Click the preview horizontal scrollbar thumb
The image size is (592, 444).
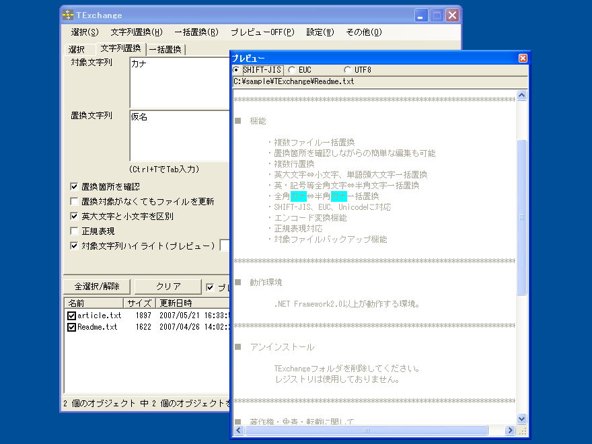tap(366, 430)
